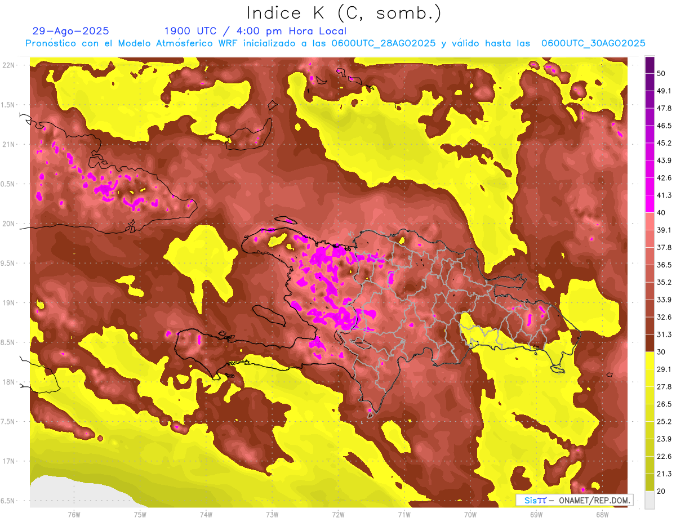Screen dimensions: 676x522
Task: Click the "ONAMET/REP.DOM." credit label
Action: coord(594,500)
